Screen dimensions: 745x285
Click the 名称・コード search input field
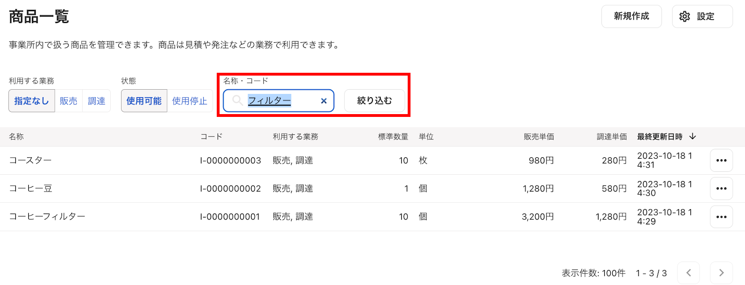[279, 100]
